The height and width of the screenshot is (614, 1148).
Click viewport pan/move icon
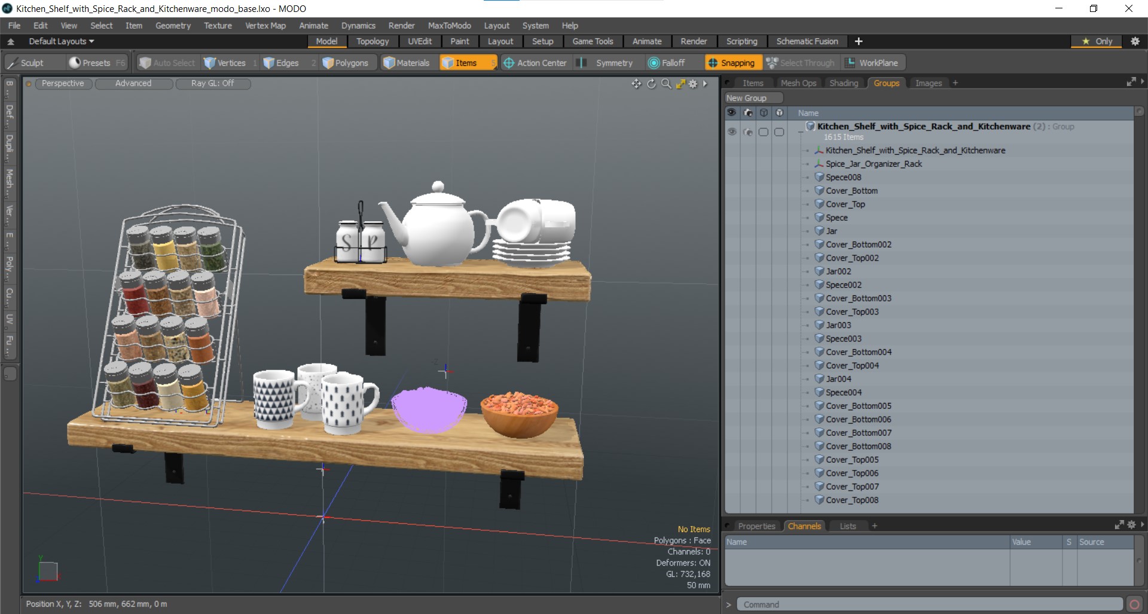click(x=636, y=84)
